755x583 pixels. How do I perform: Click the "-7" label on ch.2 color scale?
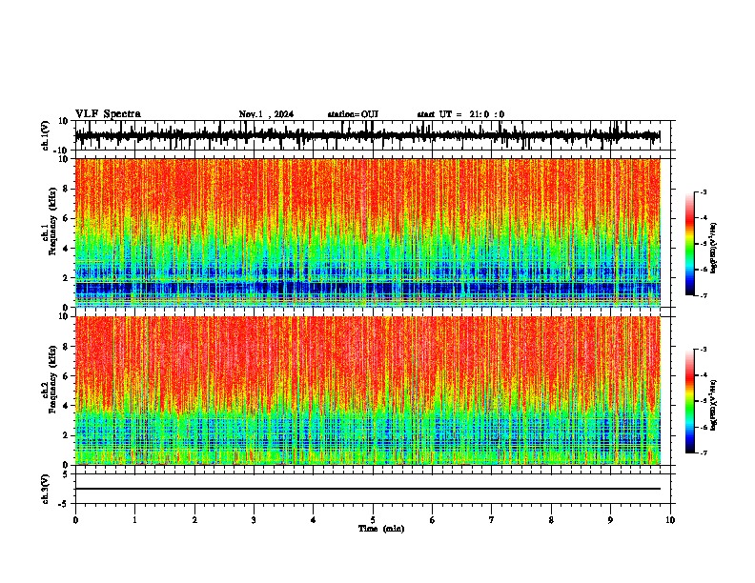(x=704, y=452)
